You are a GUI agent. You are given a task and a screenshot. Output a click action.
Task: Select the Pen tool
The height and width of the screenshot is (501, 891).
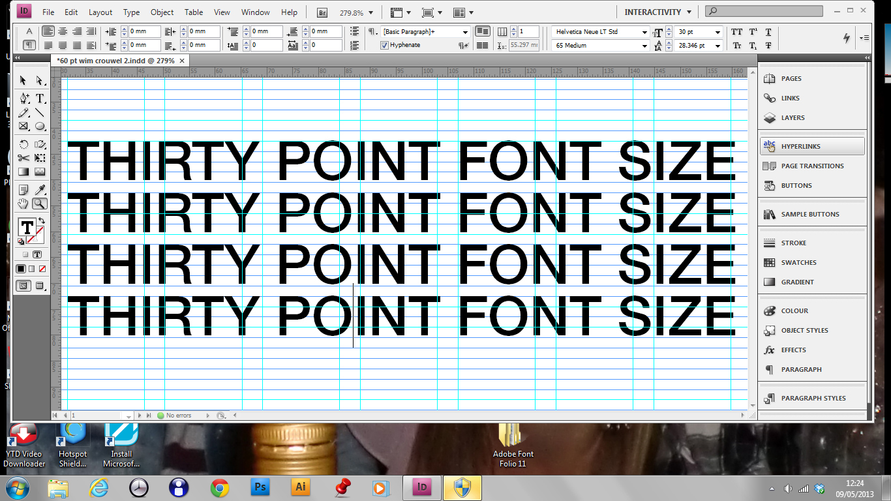(x=23, y=99)
